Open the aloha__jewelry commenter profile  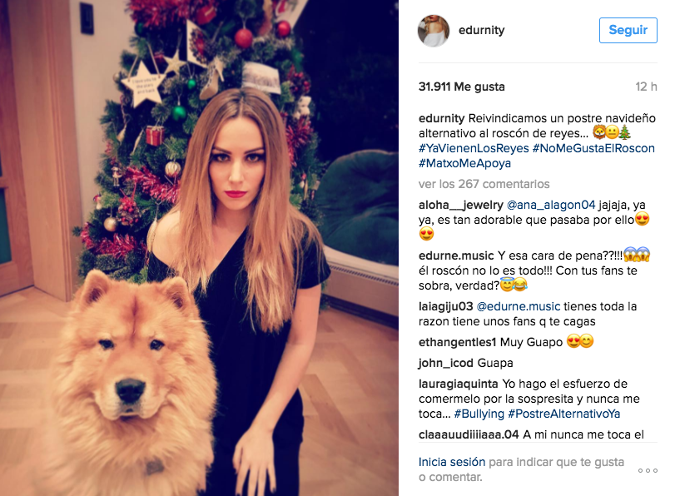pos(460,206)
